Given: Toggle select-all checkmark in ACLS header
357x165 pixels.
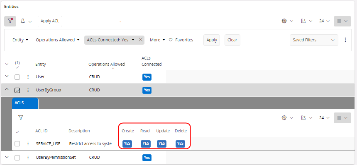Looking at the screenshot, I should pos(17,132).
